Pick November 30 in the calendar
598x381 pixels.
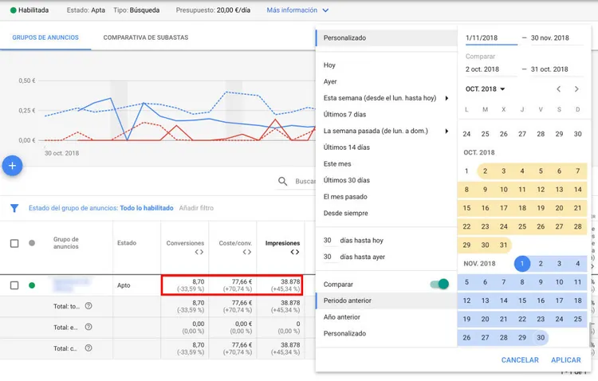point(541,337)
